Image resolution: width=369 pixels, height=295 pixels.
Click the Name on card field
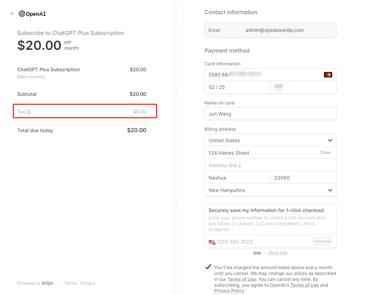tap(271, 113)
